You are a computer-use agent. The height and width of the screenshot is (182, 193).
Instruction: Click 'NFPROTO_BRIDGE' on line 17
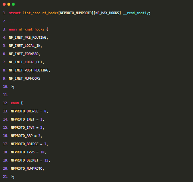coord(25,144)
